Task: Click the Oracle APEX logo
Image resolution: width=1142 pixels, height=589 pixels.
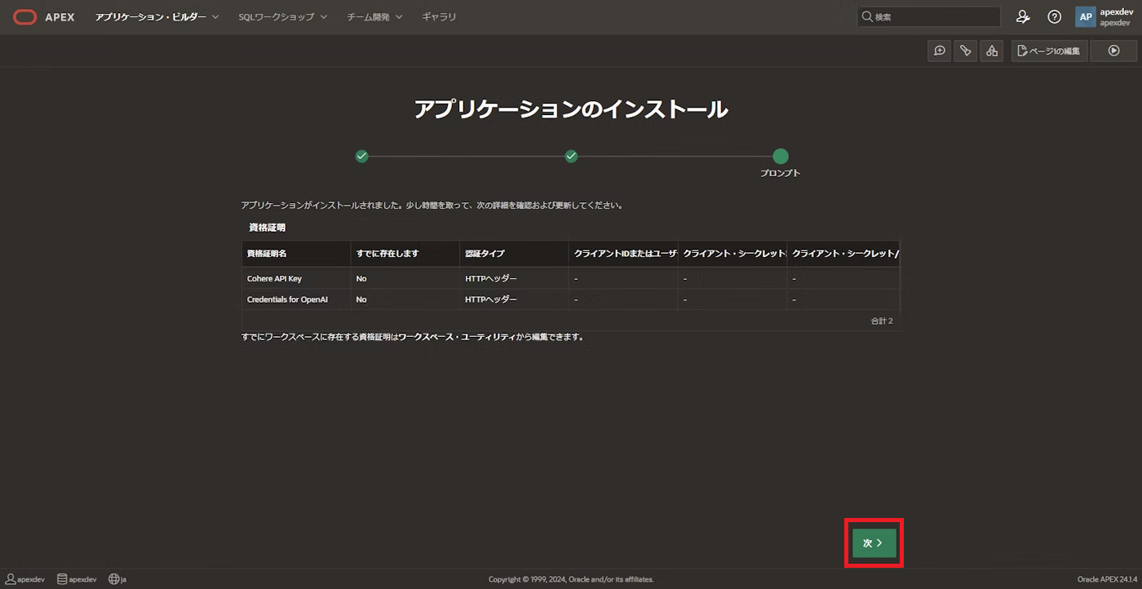Action: pyautogui.click(x=43, y=16)
